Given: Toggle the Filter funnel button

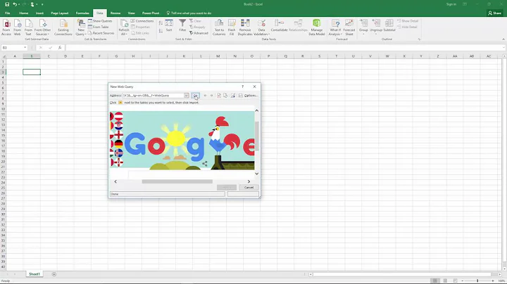Looking at the screenshot, I should pos(182,26).
